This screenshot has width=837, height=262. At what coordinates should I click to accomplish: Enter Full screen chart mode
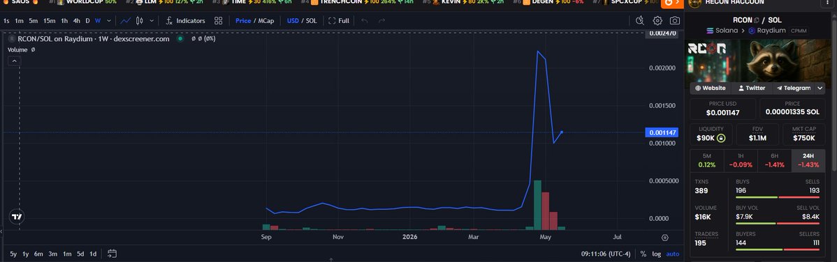[x=339, y=21]
